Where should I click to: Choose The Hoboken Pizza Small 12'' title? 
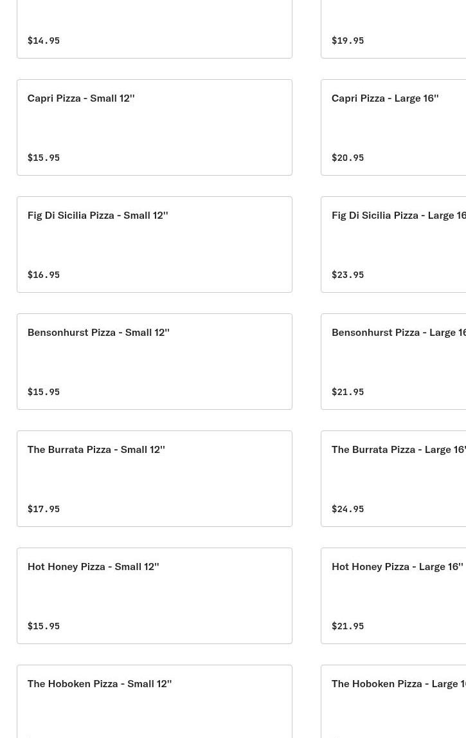point(100,684)
